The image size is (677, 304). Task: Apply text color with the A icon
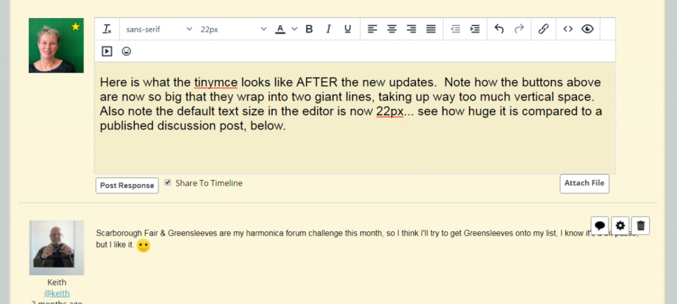(x=280, y=30)
